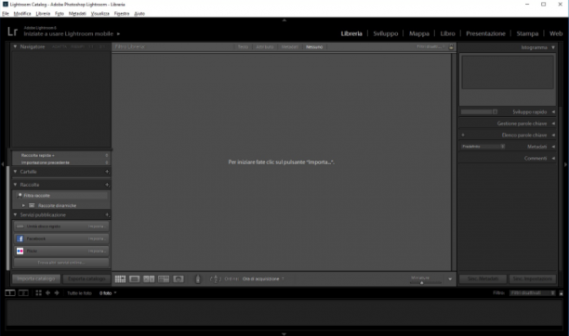Open metadata preset Predefinito dropdown
The image size is (569, 336).
tap(483, 147)
